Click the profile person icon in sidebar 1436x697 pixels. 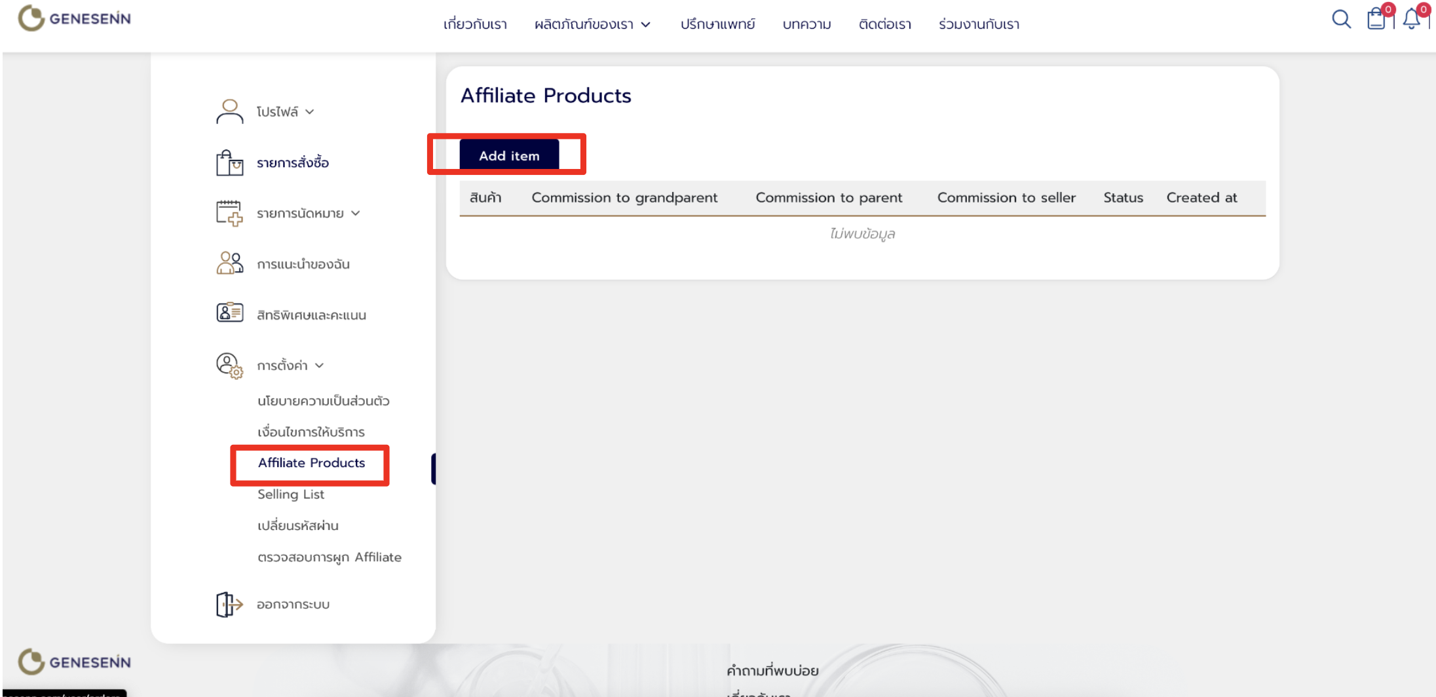tap(229, 111)
